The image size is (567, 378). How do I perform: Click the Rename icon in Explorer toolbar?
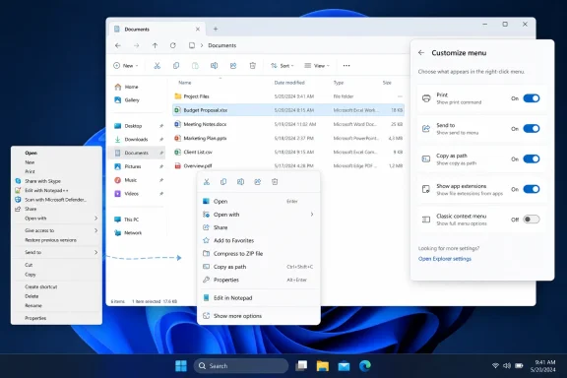pyautogui.click(x=214, y=66)
